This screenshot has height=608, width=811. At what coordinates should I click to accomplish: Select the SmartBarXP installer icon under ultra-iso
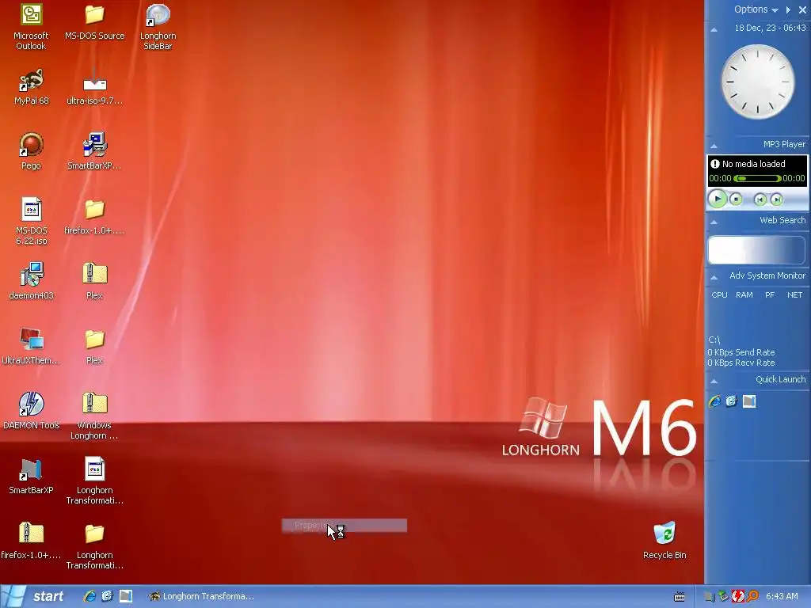(x=95, y=145)
